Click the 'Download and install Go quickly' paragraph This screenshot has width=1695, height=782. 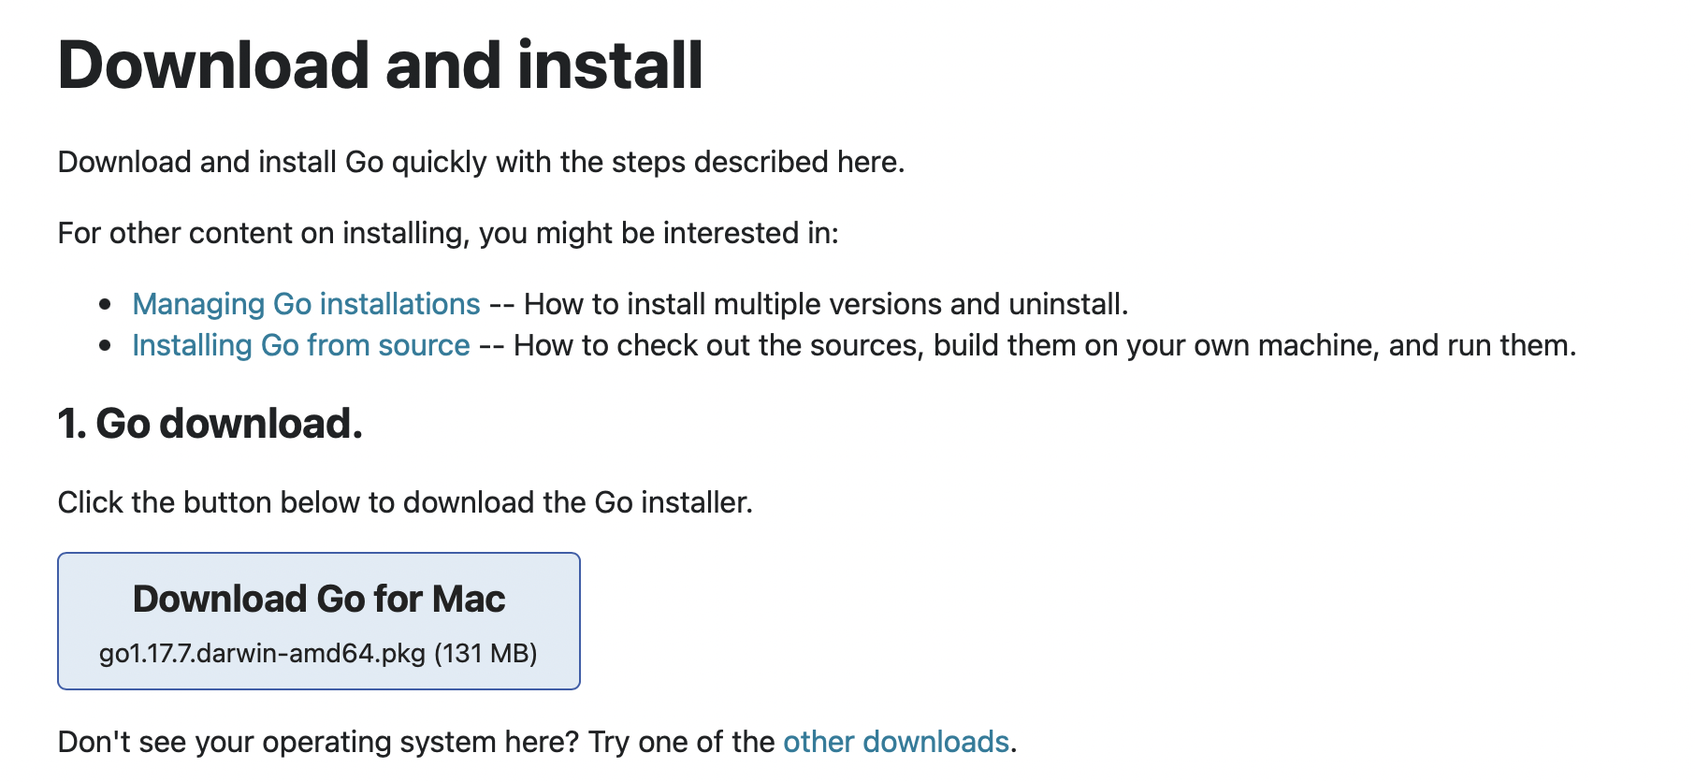pyautogui.click(x=481, y=162)
